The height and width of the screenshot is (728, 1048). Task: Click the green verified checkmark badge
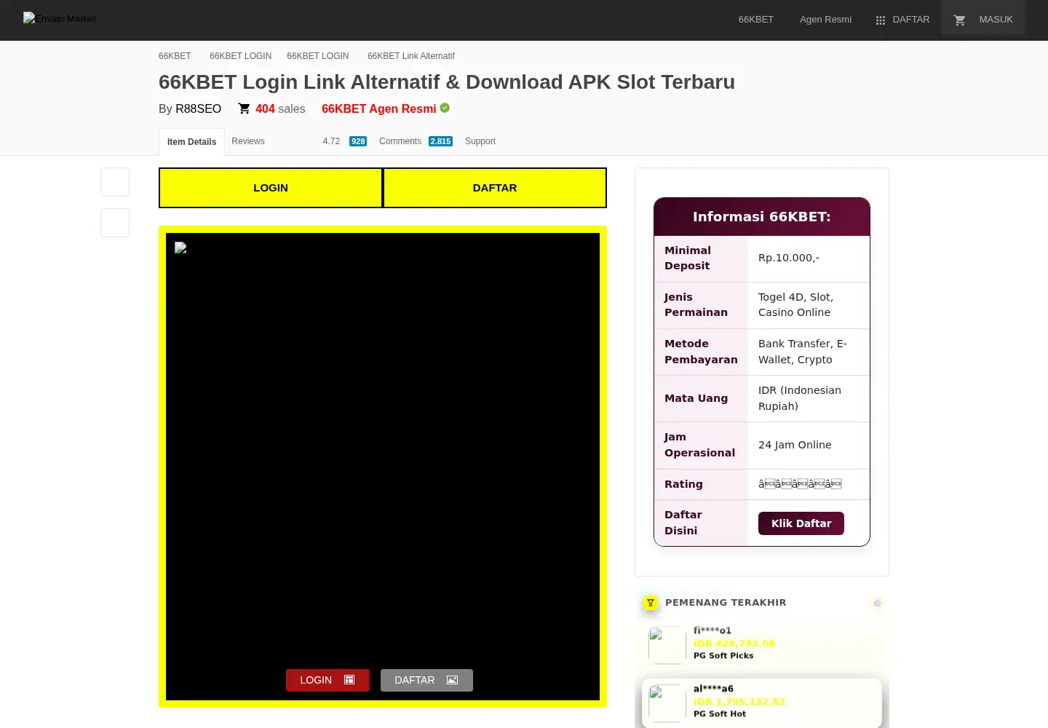[x=445, y=108]
